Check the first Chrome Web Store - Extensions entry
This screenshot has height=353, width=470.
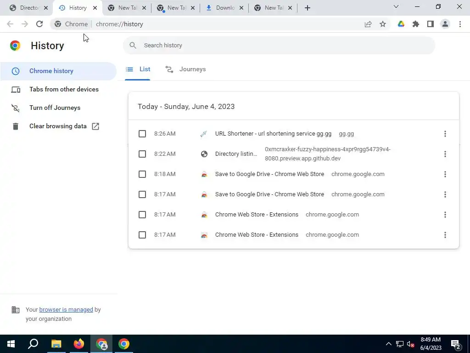click(142, 215)
